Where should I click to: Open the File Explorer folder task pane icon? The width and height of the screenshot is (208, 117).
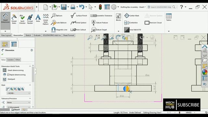point(205,60)
